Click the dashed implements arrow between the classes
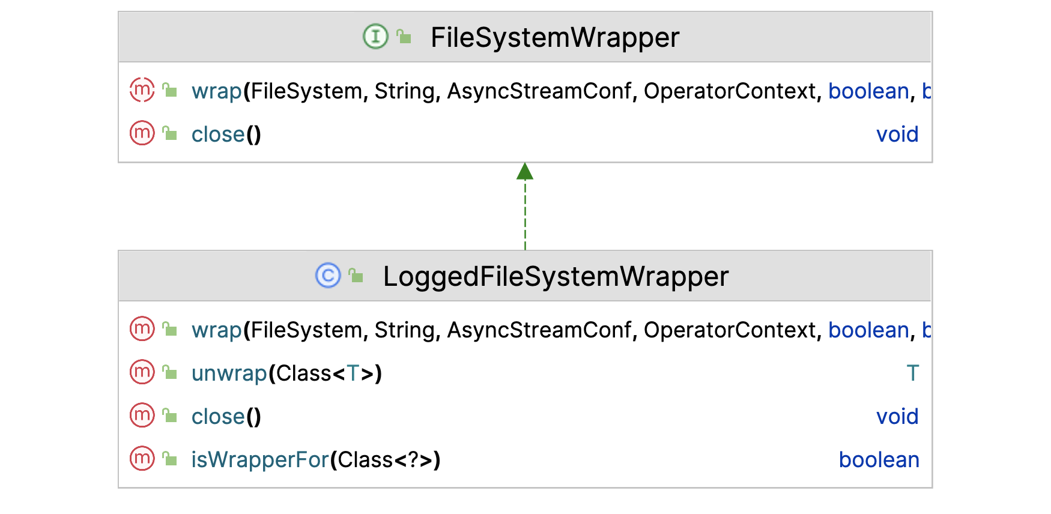Viewport: 1051px width, 514px height. [525, 206]
